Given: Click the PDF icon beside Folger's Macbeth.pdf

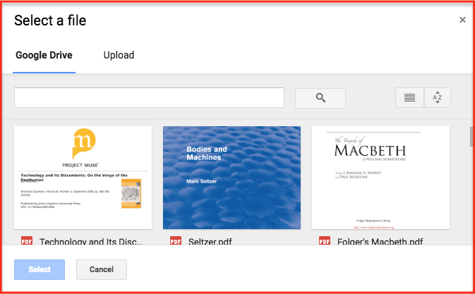Looking at the screenshot, I should [x=325, y=241].
